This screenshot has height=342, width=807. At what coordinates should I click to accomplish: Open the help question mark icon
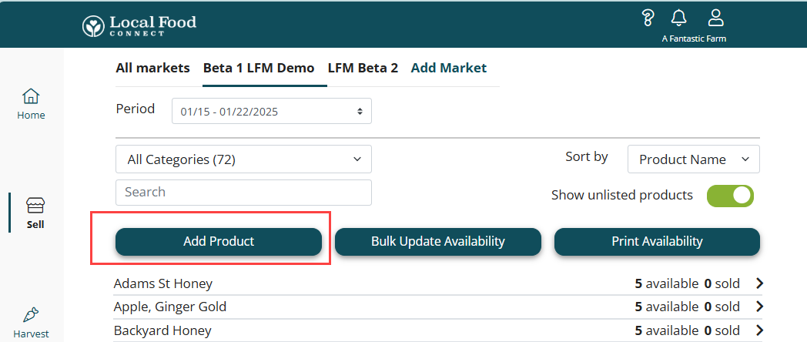[x=648, y=18]
